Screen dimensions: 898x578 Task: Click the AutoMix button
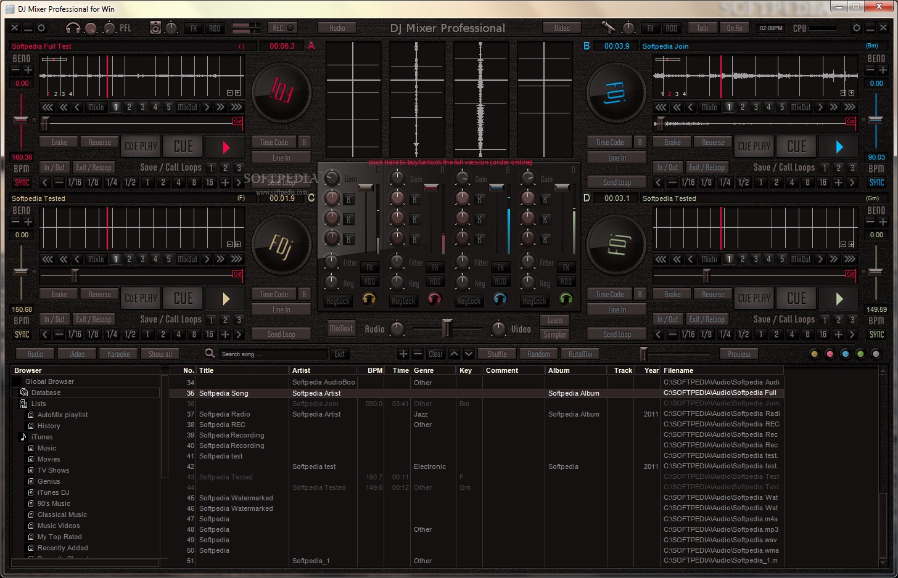580,354
